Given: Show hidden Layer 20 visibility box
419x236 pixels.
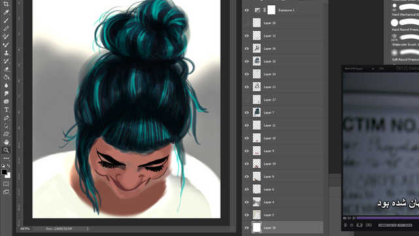Looking at the screenshot, I should click(247, 23).
